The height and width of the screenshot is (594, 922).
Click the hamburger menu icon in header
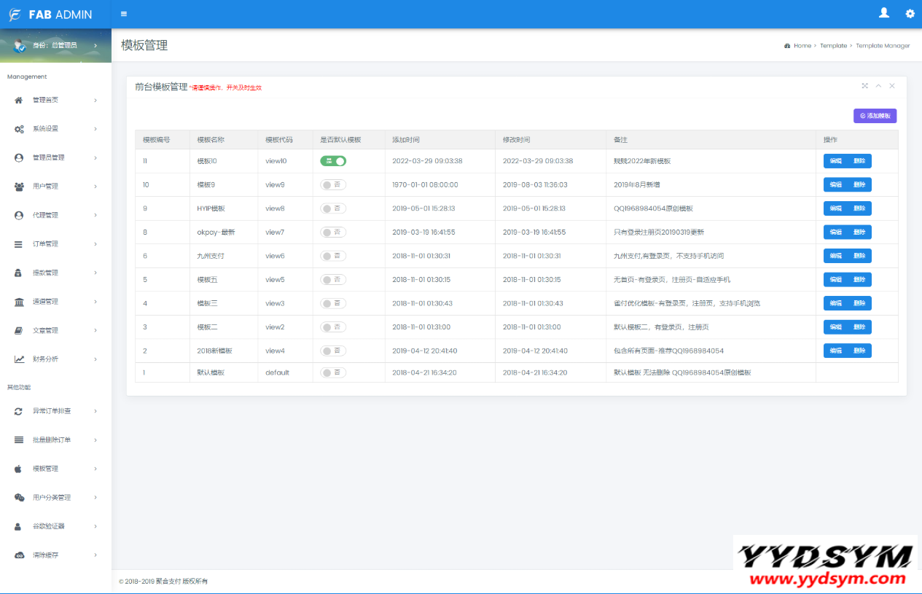[124, 14]
